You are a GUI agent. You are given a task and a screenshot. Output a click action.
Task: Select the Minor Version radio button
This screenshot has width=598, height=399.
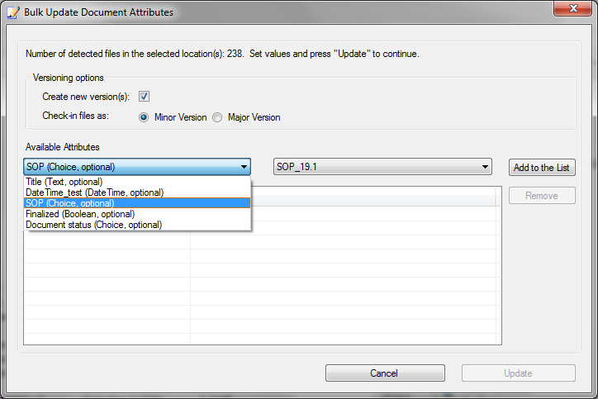tap(144, 117)
